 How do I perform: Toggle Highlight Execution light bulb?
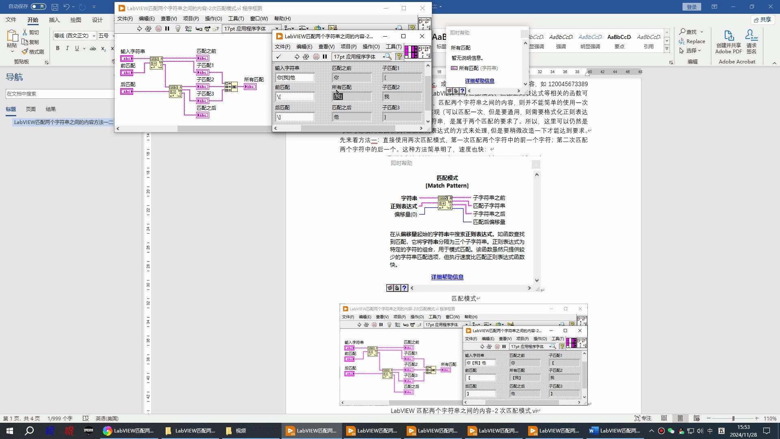pyautogui.click(x=178, y=28)
